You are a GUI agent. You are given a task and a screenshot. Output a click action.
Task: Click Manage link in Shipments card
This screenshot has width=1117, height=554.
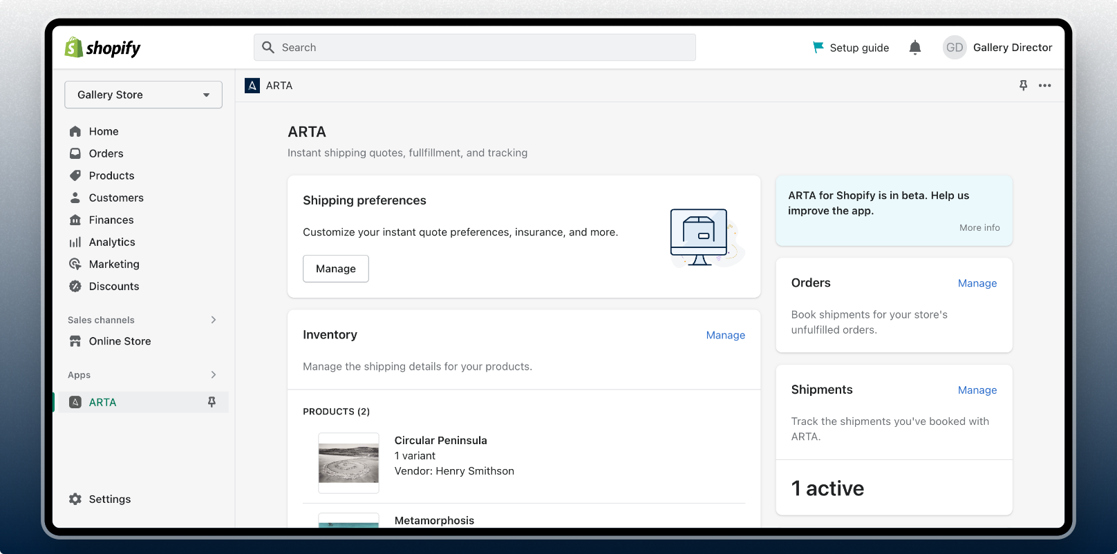coord(977,390)
